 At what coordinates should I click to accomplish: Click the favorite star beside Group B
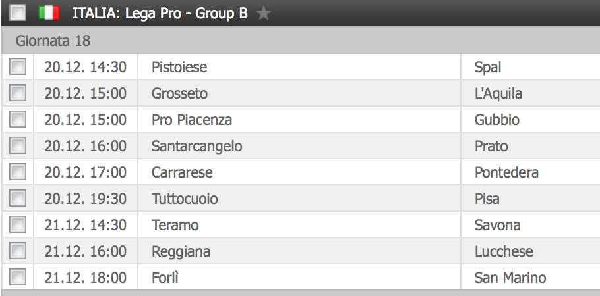pos(264,13)
